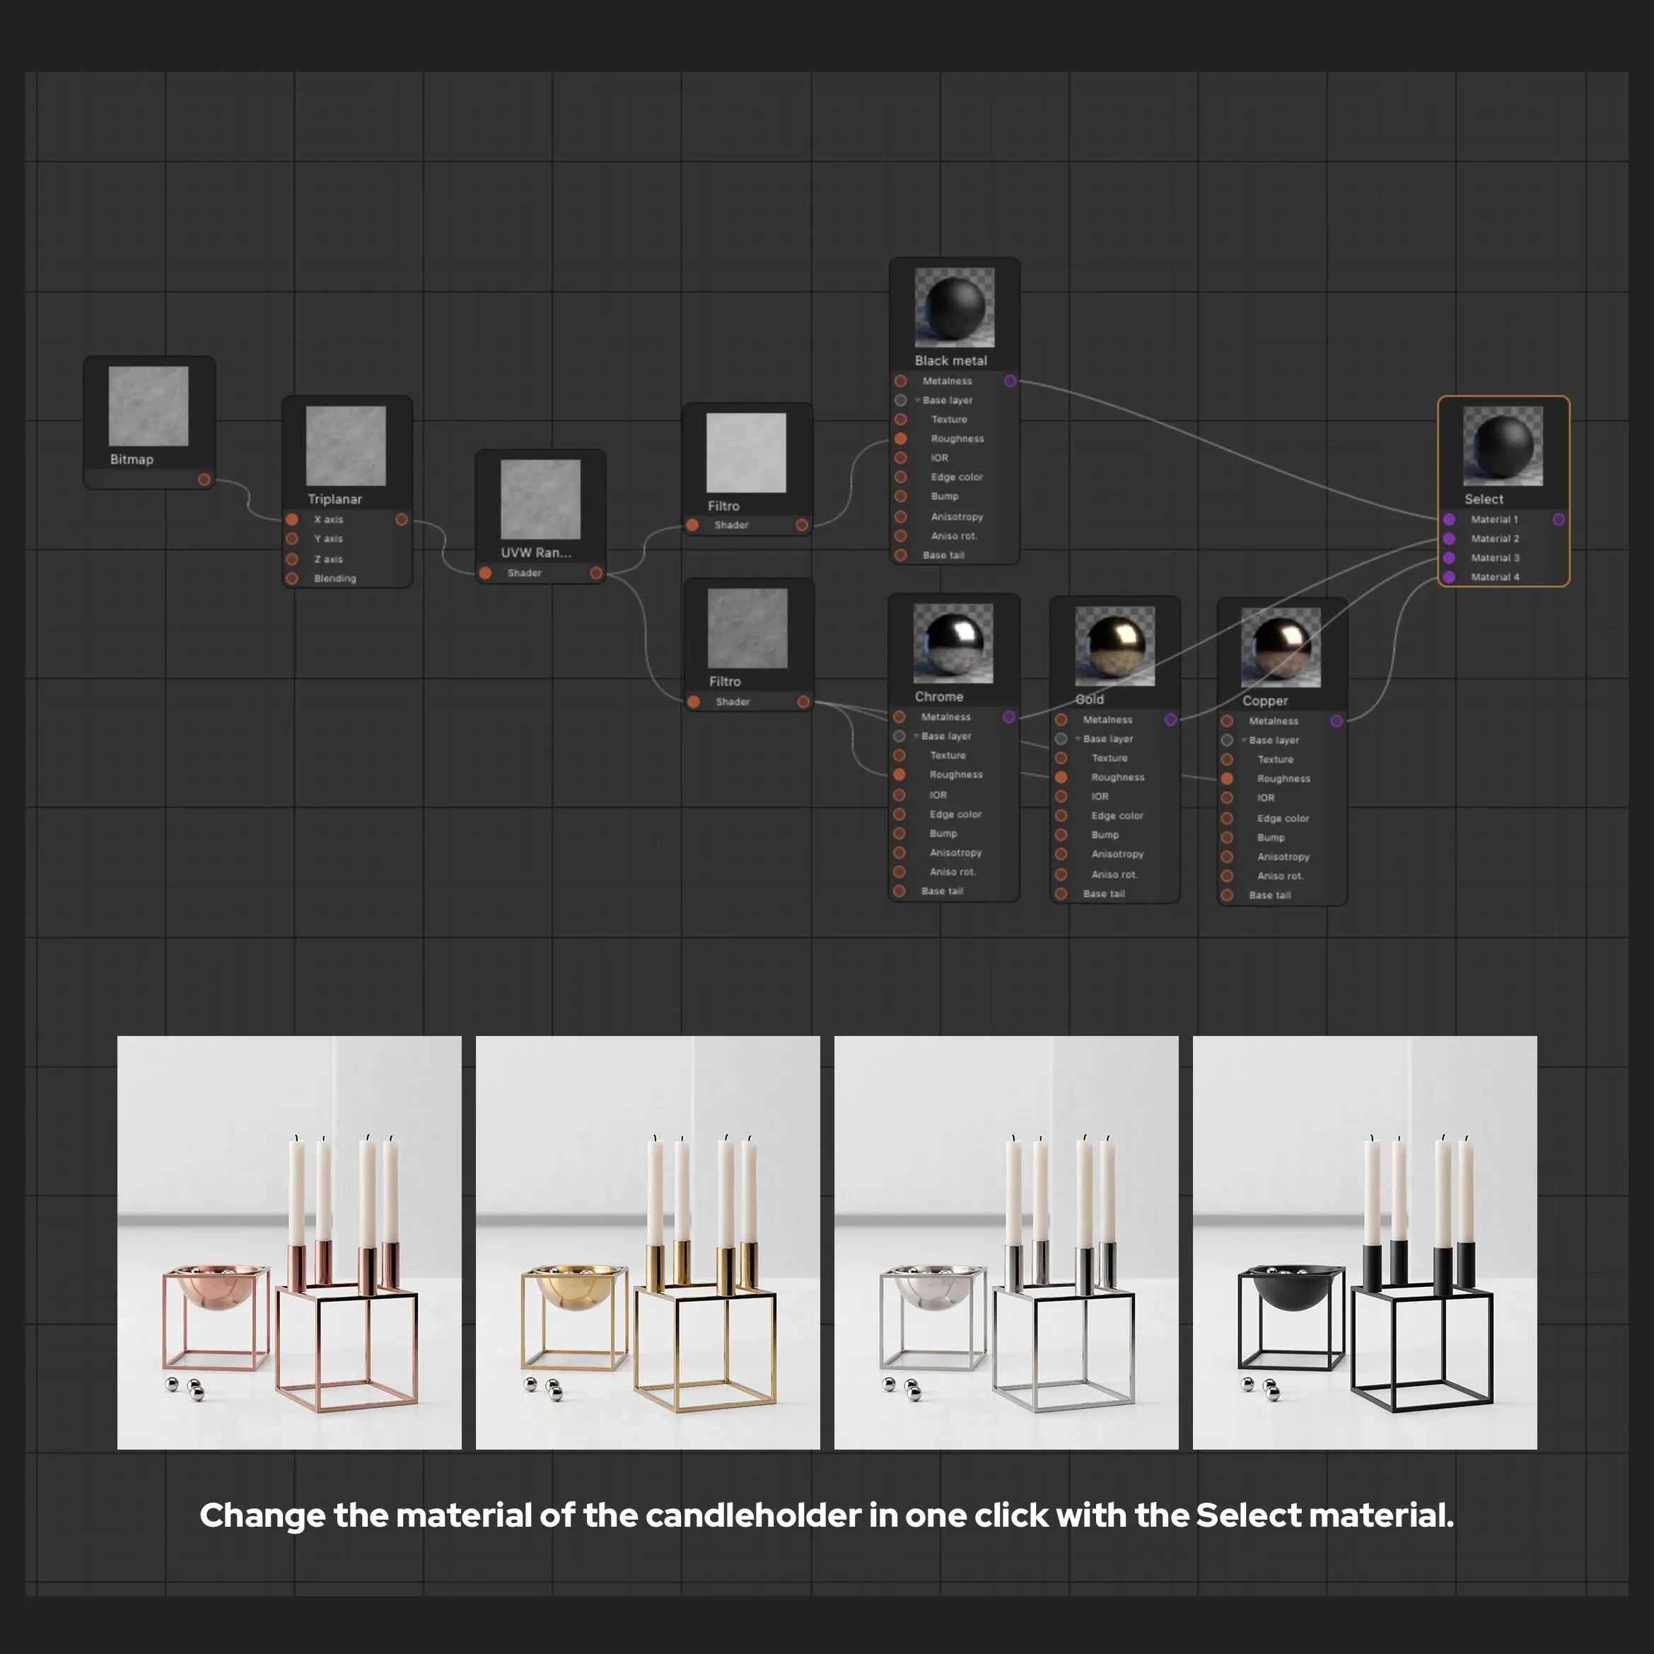Open the copper candleholder render image
Image resolution: width=1654 pixels, height=1654 pixels.
pyautogui.click(x=289, y=1242)
